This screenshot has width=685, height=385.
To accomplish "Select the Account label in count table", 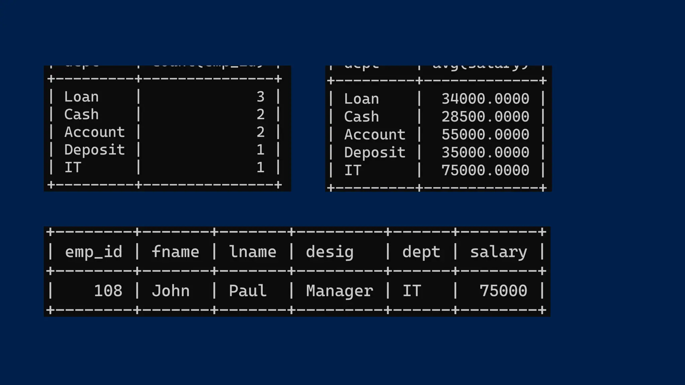I will click(94, 132).
